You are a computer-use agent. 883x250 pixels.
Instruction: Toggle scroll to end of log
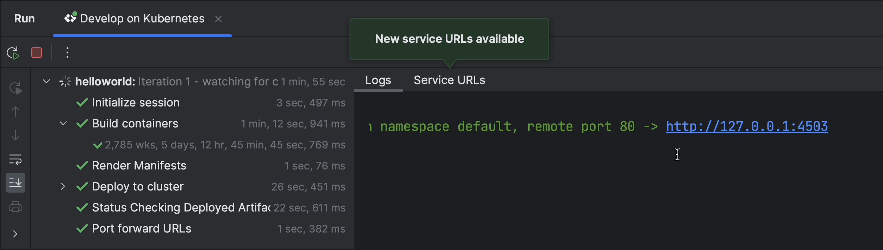[x=15, y=183]
